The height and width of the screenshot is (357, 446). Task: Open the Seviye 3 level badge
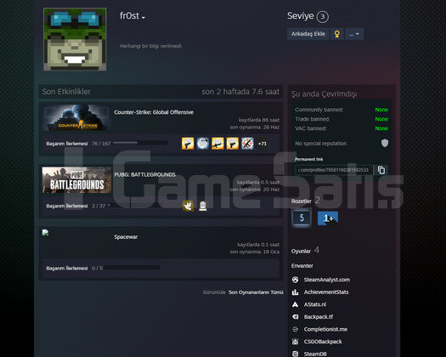tap(323, 16)
